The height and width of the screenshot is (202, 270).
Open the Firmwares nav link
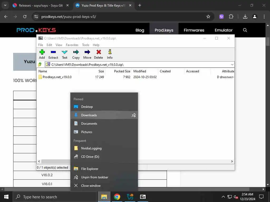pos(194,30)
